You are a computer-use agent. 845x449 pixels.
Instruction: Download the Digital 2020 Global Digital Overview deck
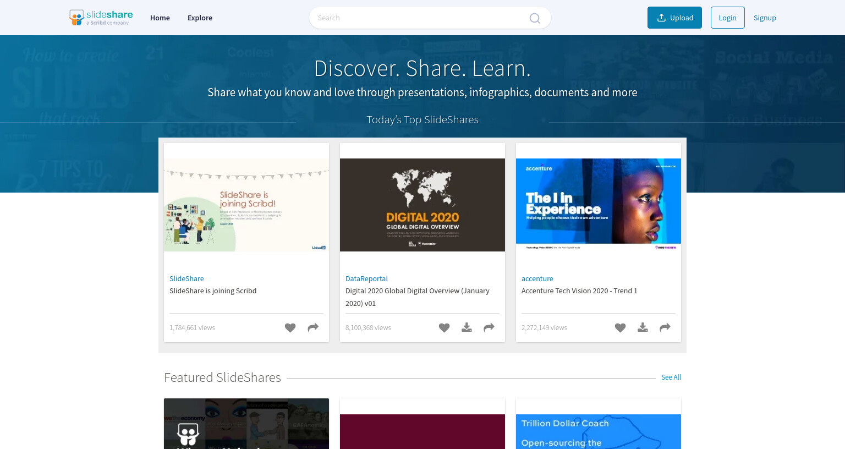pyautogui.click(x=467, y=328)
